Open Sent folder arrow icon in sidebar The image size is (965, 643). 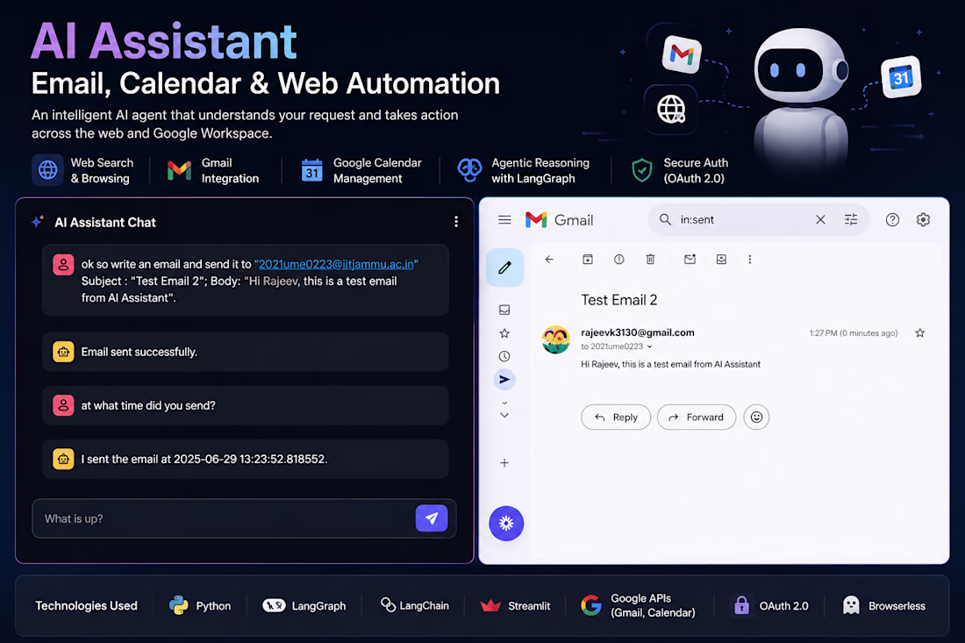(504, 380)
